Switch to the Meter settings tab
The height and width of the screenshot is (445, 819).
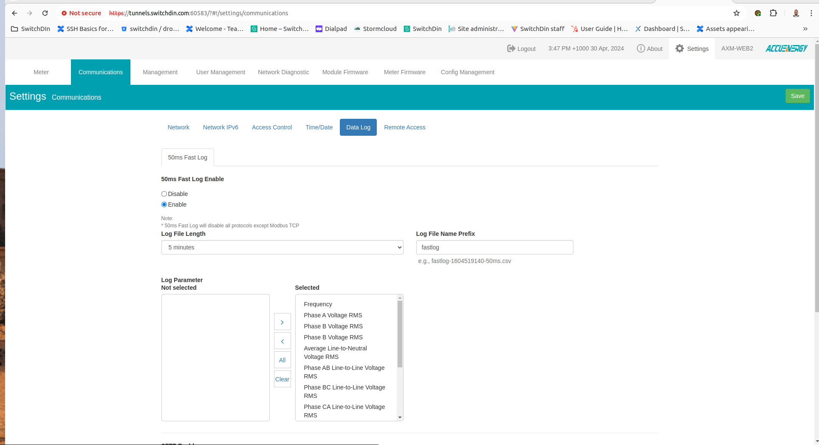(x=41, y=72)
